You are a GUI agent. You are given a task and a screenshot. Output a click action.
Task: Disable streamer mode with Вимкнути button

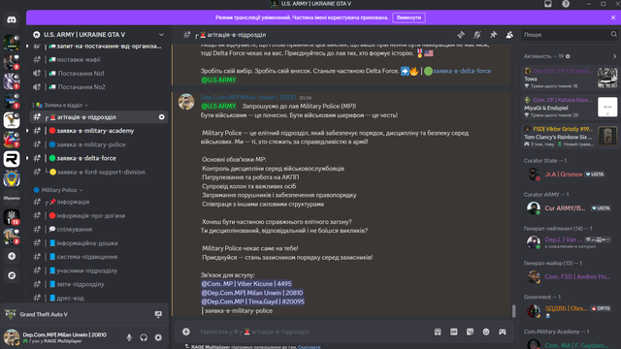[x=409, y=17]
